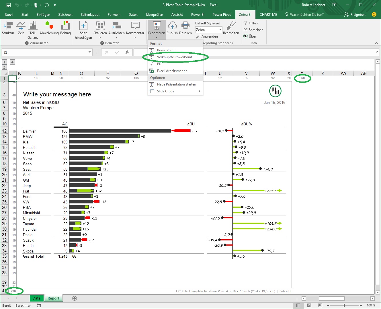Select Verknüpfte PowerPoint menu entry
Image resolution: width=381 pixels, height=309 pixels.
tap(175, 57)
